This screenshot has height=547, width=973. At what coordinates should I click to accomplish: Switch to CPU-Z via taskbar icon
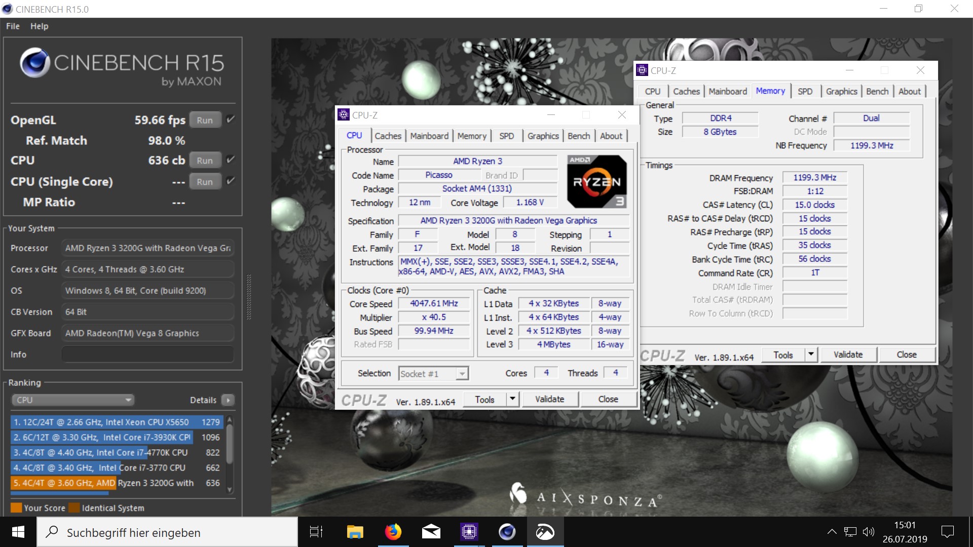[x=469, y=532]
